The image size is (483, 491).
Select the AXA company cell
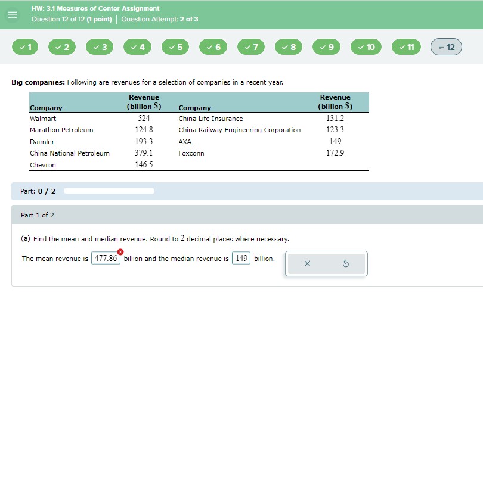[185, 142]
